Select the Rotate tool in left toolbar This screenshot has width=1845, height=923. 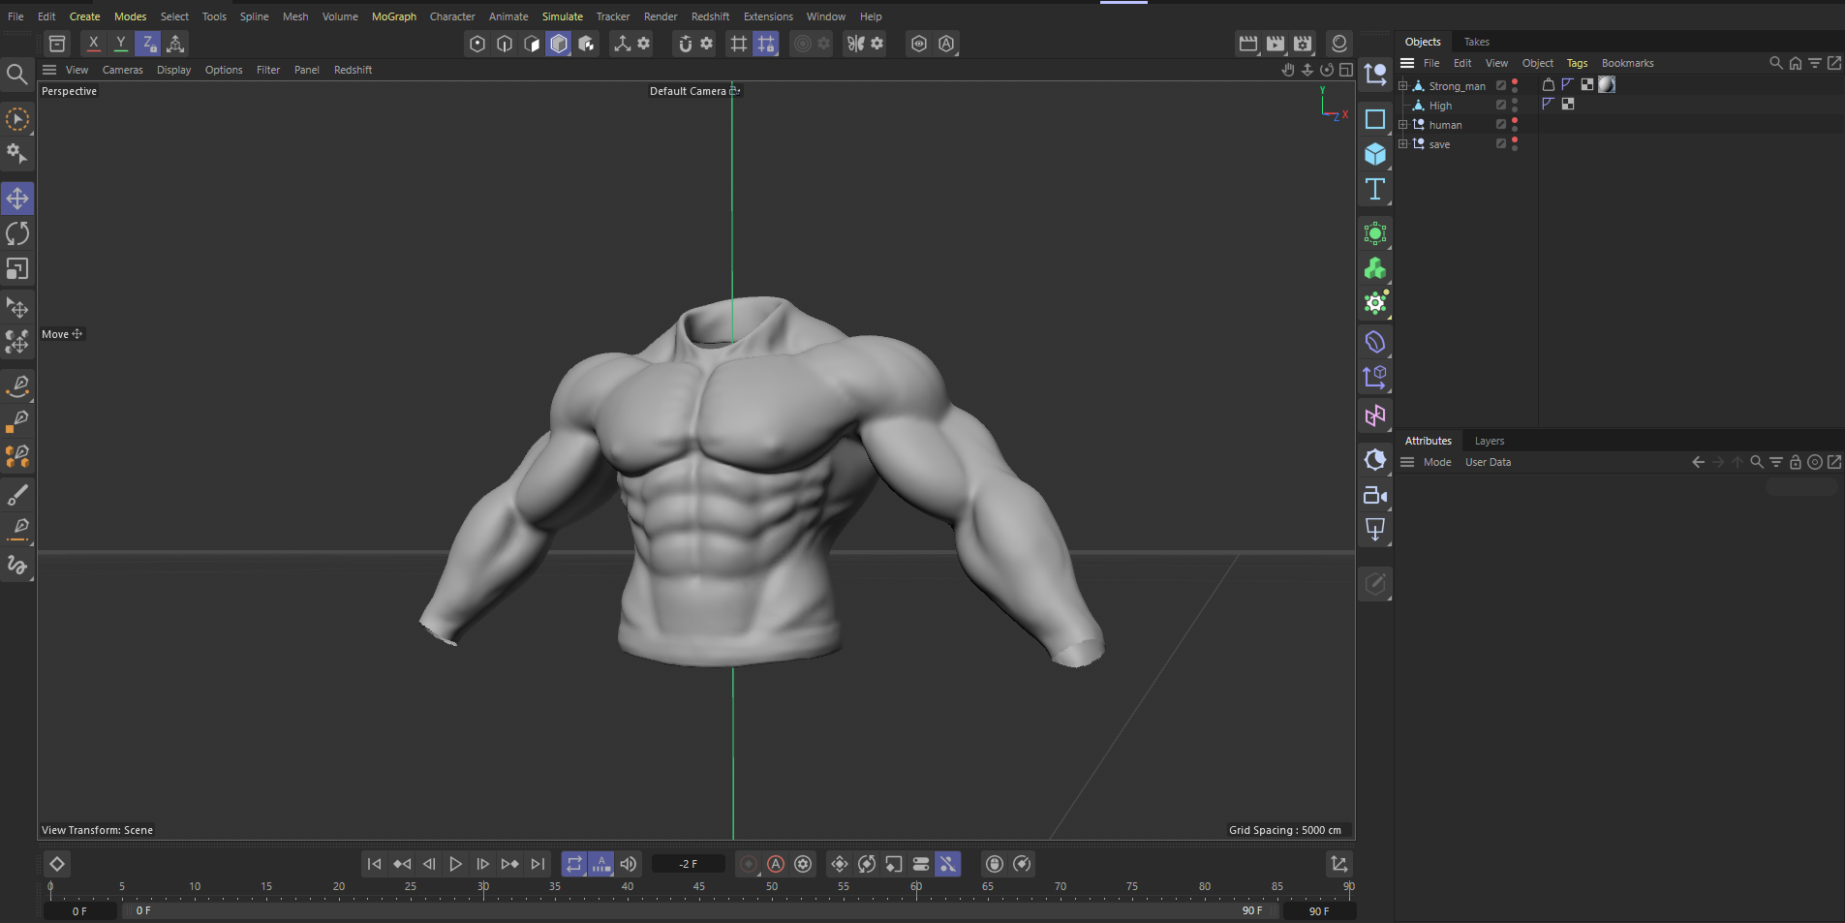(17, 233)
